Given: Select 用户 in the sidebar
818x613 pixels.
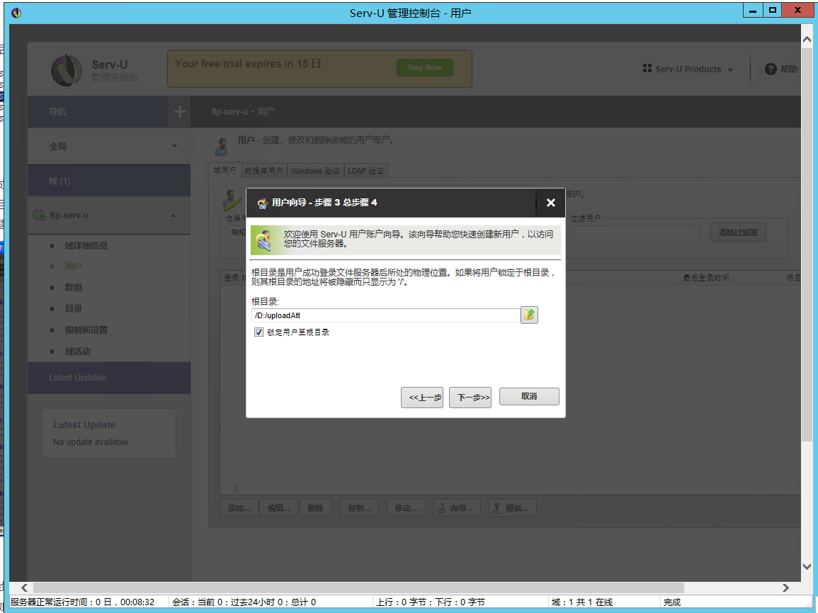Looking at the screenshot, I should point(74,266).
